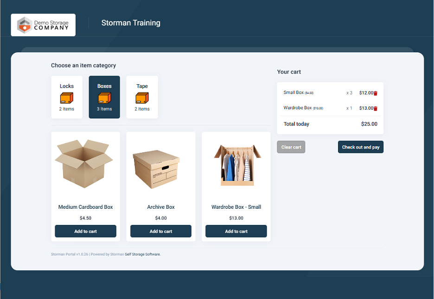Click the Archive Box product name
Viewport: 434px width, 299px height.
[x=161, y=207]
